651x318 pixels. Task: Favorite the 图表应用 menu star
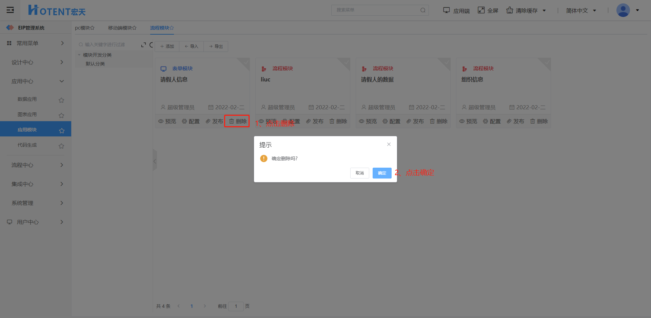coord(61,115)
